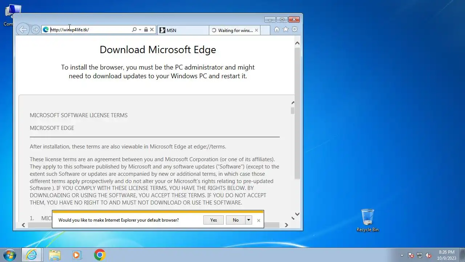Open the address bar autocomplete dropdown arrow
This screenshot has height=262, width=465.
tap(140, 30)
